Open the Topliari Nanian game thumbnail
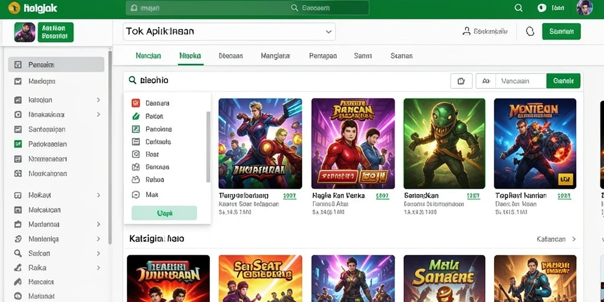The image size is (604, 302). [535, 144]
